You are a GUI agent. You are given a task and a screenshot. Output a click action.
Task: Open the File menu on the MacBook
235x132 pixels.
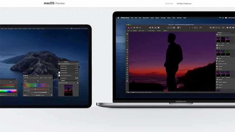132,18
